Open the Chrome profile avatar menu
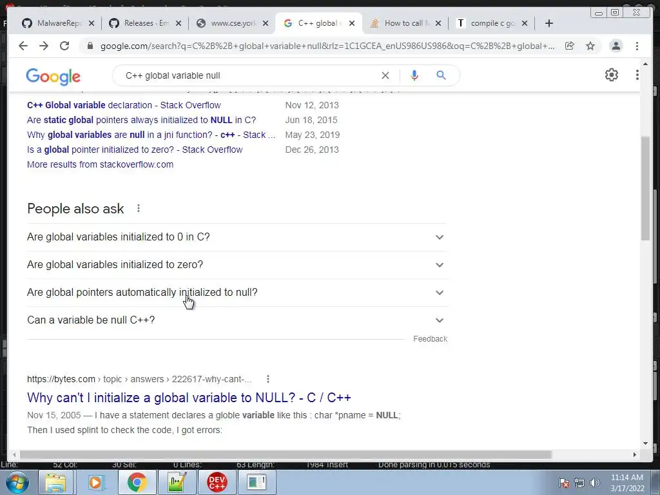 [x=616, y=46]
